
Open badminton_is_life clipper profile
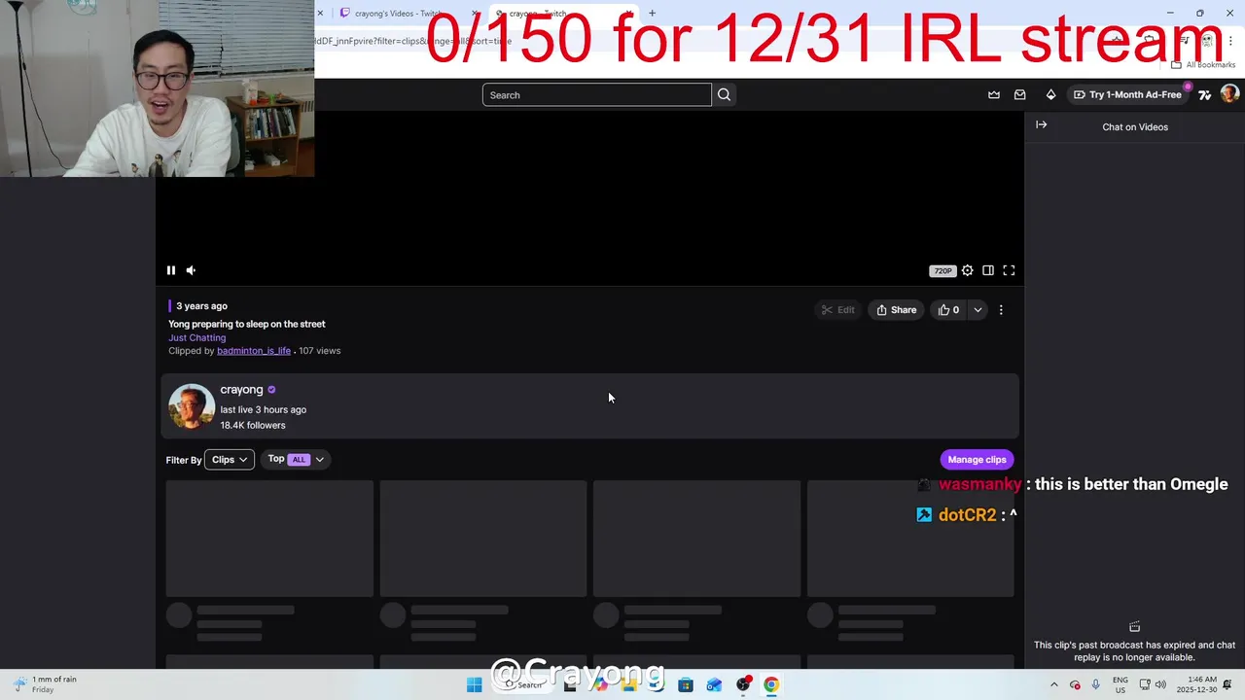tap(254, 351)
